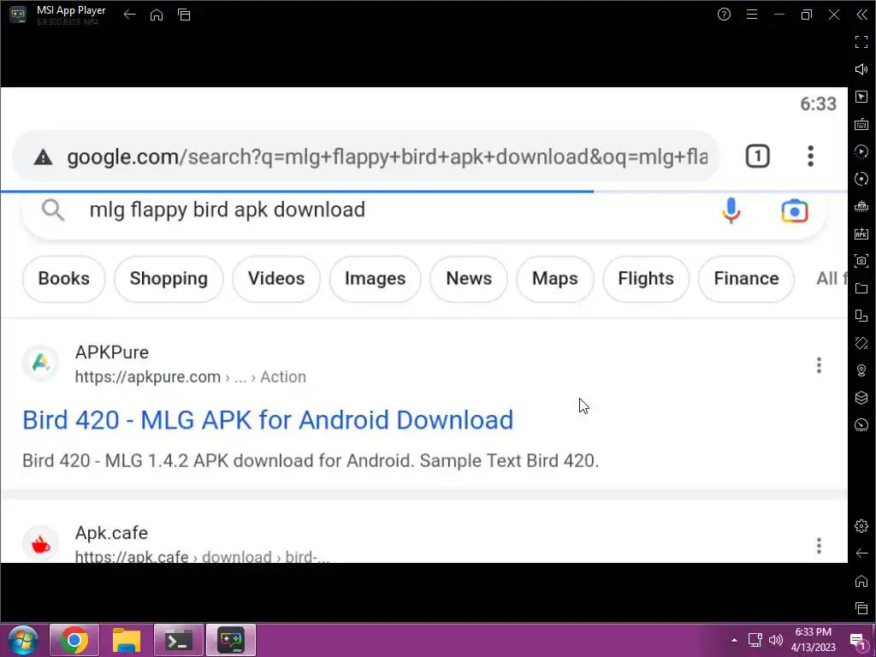Click MSI App Player taskbar icon
Screen dimensions: 876x657
(x=231, y=640)
